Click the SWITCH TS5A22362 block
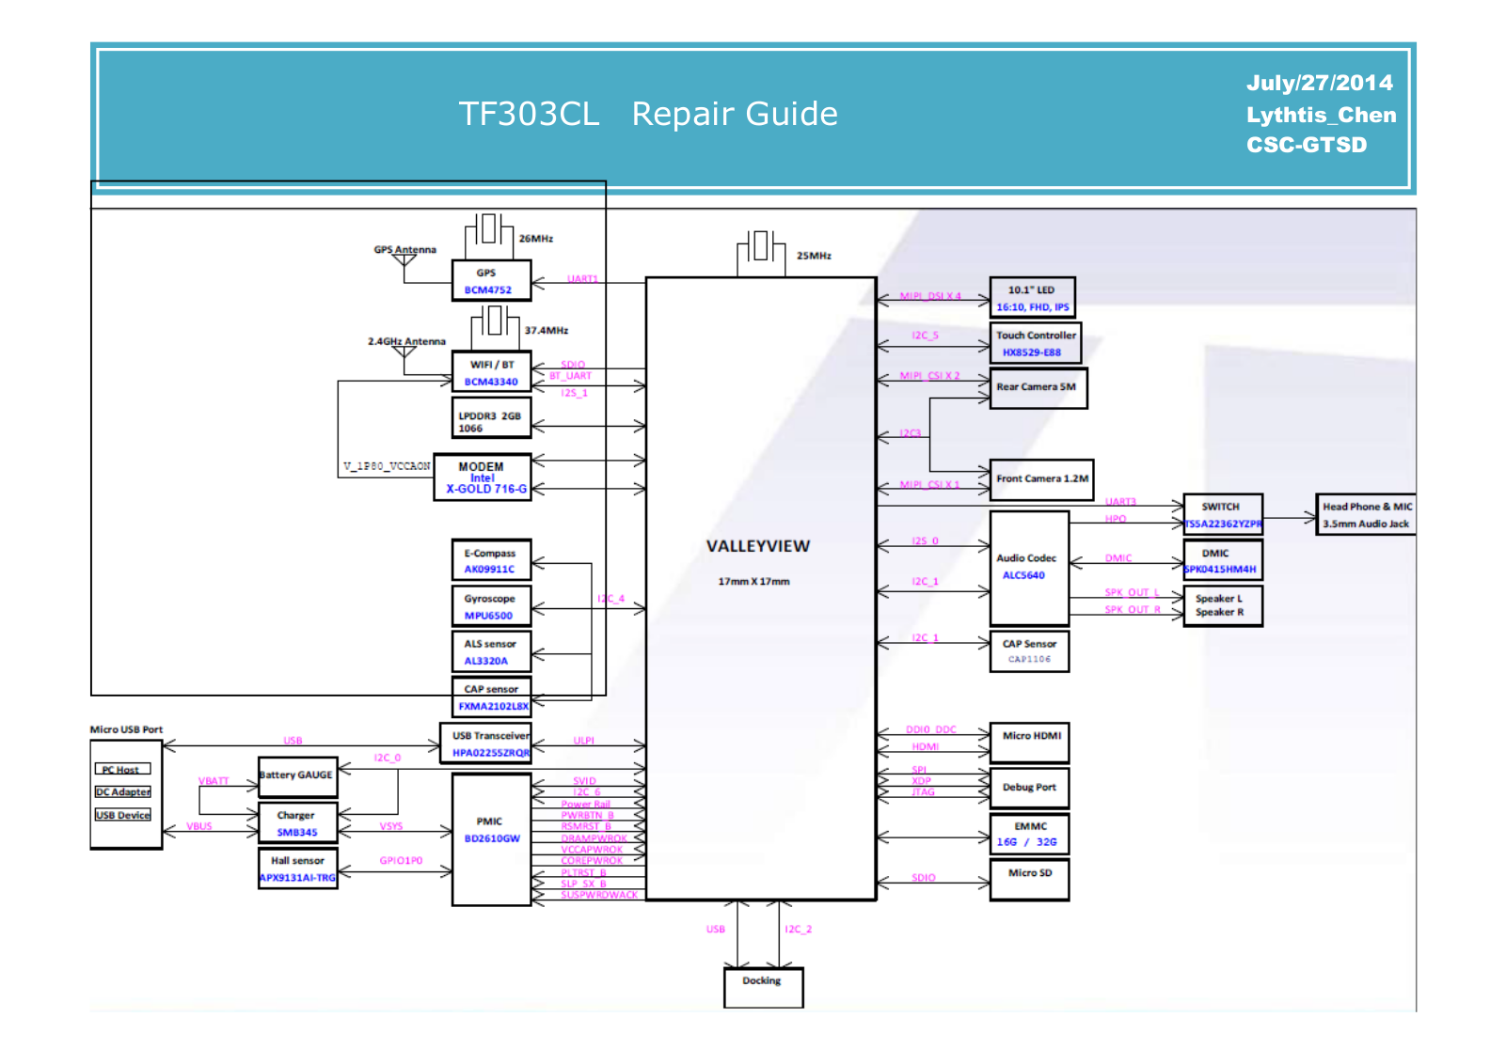This screenshot has height=1064, width=1506. coord(1223,514)
